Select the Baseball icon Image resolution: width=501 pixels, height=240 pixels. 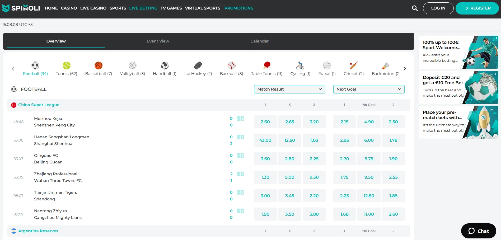click(x=232, y=65)
